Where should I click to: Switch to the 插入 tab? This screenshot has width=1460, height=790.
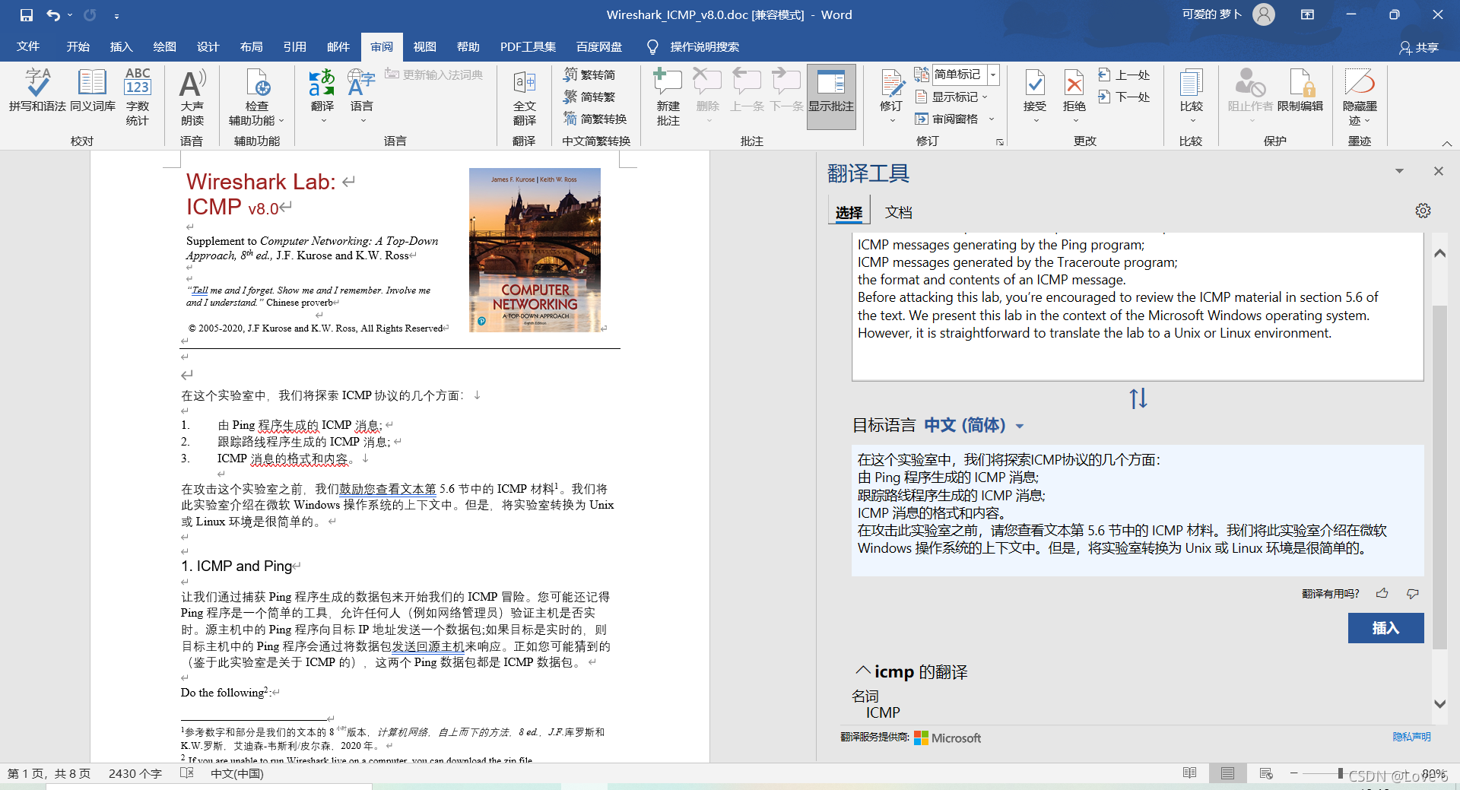pos(121,46)
